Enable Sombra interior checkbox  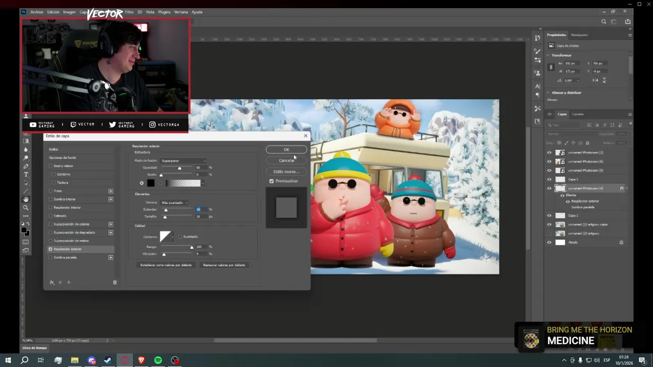[51, 199]
